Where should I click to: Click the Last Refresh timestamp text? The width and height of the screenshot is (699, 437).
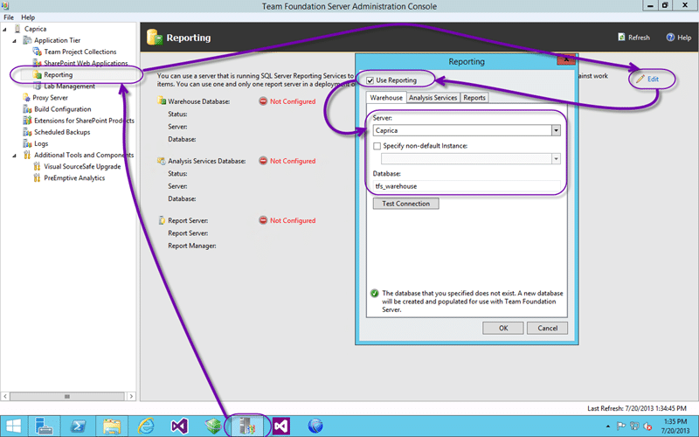pyautogui.click(x=637, y=408)
